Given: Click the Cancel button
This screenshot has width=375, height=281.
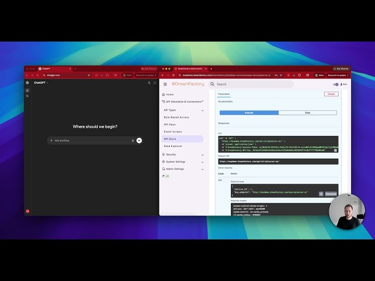Looking at the screenshot, I should tap(331, 94).
